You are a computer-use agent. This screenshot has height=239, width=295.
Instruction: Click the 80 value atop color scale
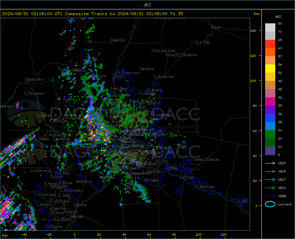pyautogui.click(x=280, y=24)
